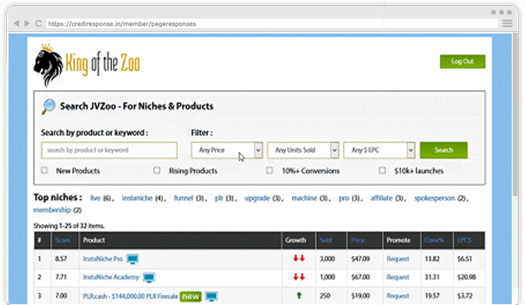Click the 13.82 conversion value
This screenshot has width=525, height=305.
tap(432, 259)
